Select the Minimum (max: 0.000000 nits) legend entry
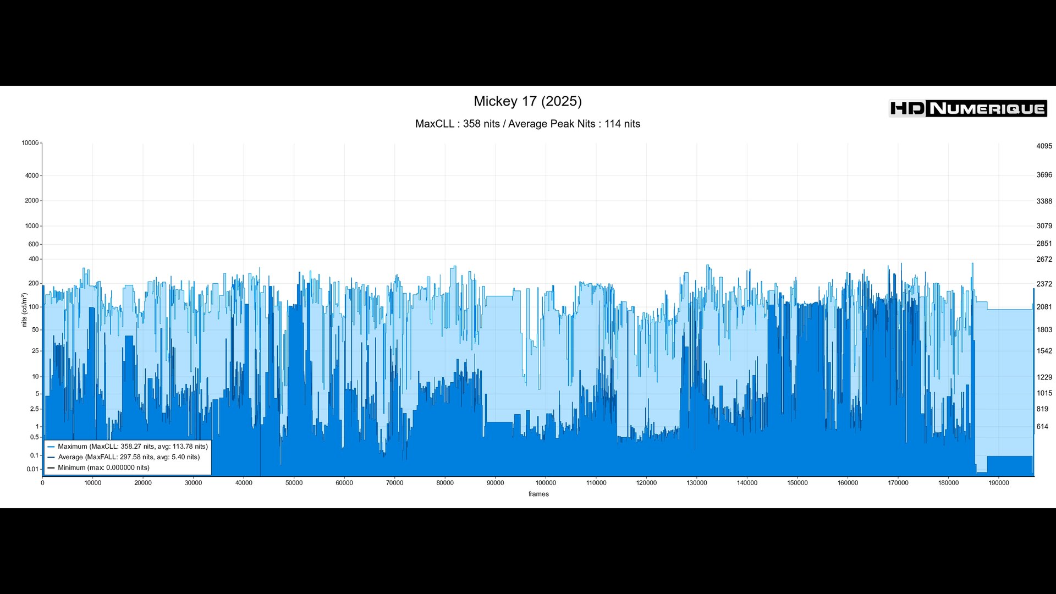 pos(98,468)
